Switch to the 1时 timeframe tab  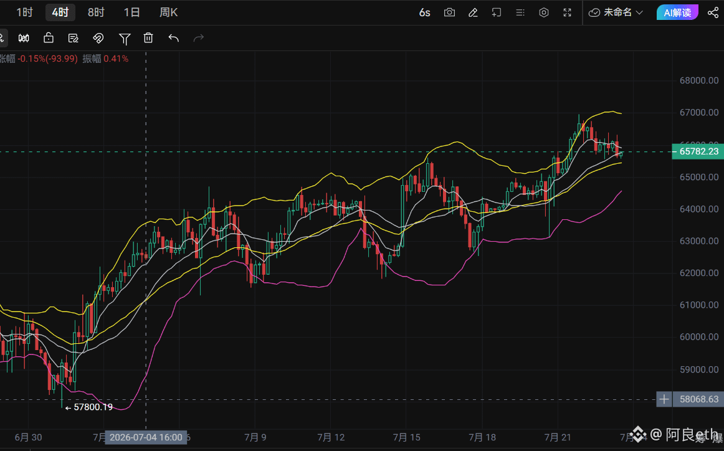(24, 12)
